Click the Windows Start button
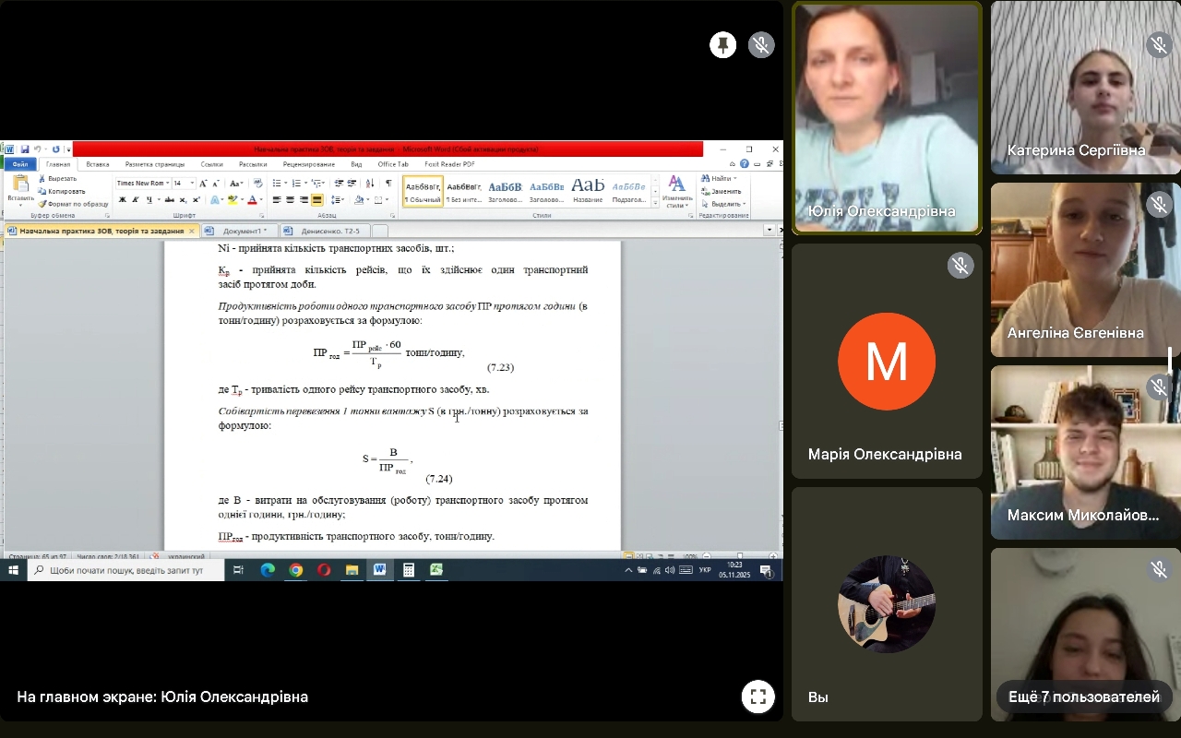The width and height of the screenshot is (1181, 738). point(13,570)
